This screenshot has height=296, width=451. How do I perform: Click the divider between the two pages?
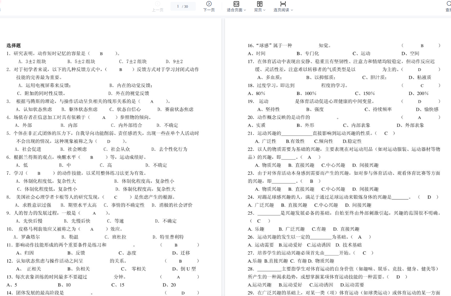coord(223,156)
